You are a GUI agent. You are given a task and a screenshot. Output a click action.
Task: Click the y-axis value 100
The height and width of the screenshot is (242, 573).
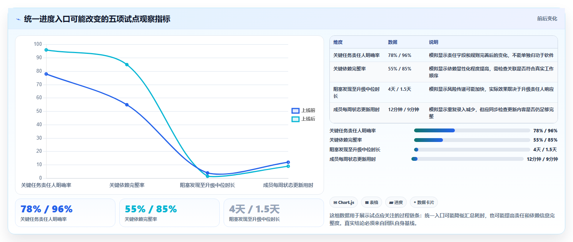pos(38,44)
